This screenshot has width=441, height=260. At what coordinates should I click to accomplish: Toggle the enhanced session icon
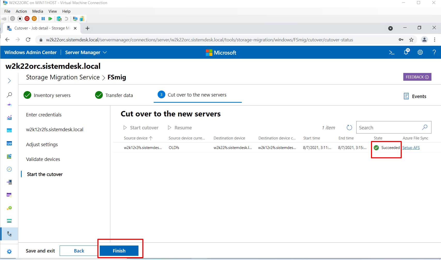(x=75, y=19)
